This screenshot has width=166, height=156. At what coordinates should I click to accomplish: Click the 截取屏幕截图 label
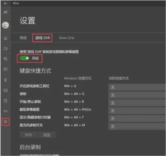tap(29, 110)
